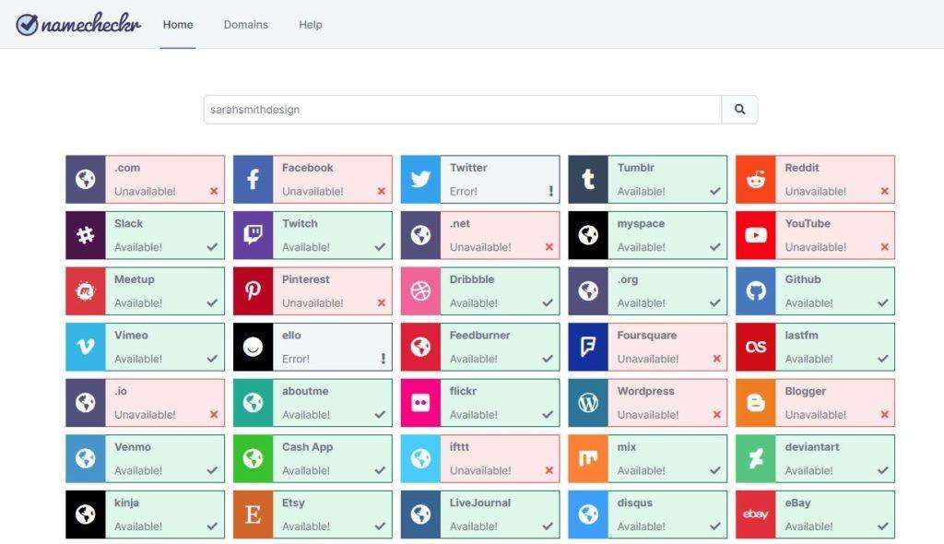Click the search magnifier icon button
The height and width of the screenshot is (544, 944).
click(x=739, y=109)
